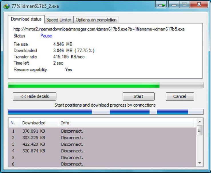Click the Downloaded column header
Image resolution: width=211 pixels, height=173 pixels.
pyautogui.click(x=39, y=123)
